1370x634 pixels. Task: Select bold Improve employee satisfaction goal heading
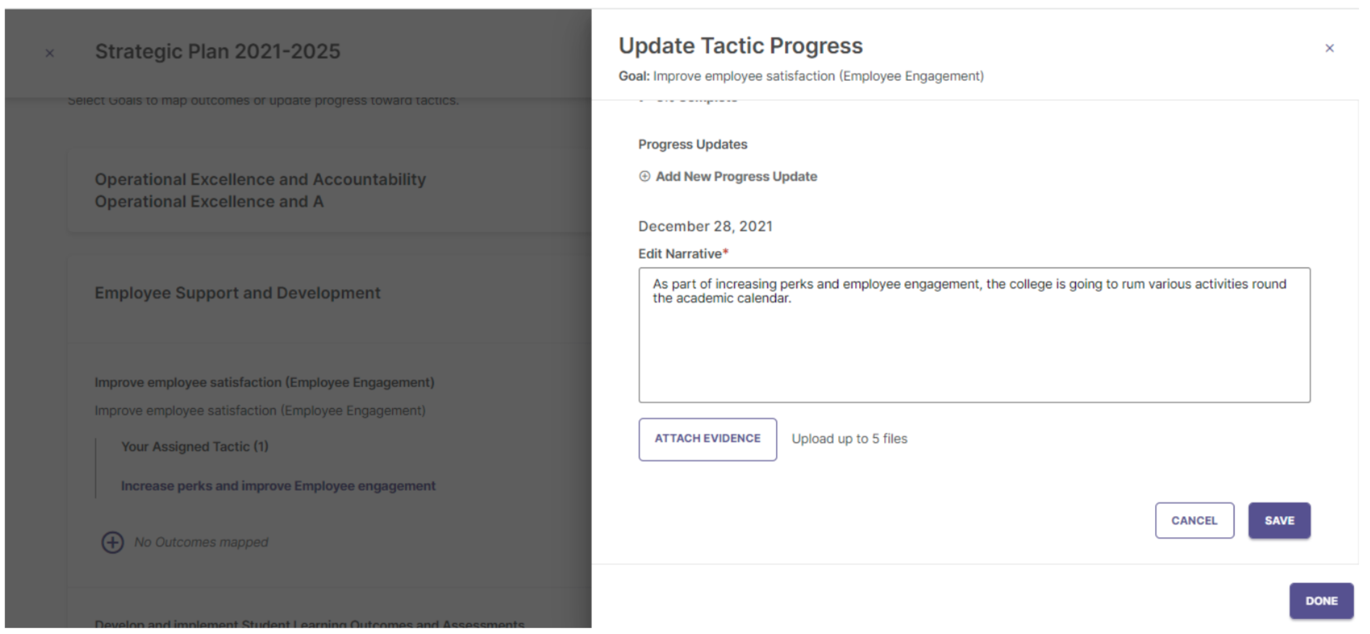[264, 382]
